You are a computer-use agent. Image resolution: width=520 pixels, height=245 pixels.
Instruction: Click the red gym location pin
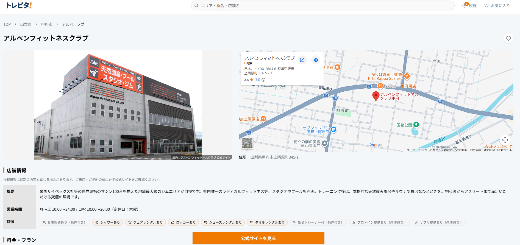pos(376,96)
